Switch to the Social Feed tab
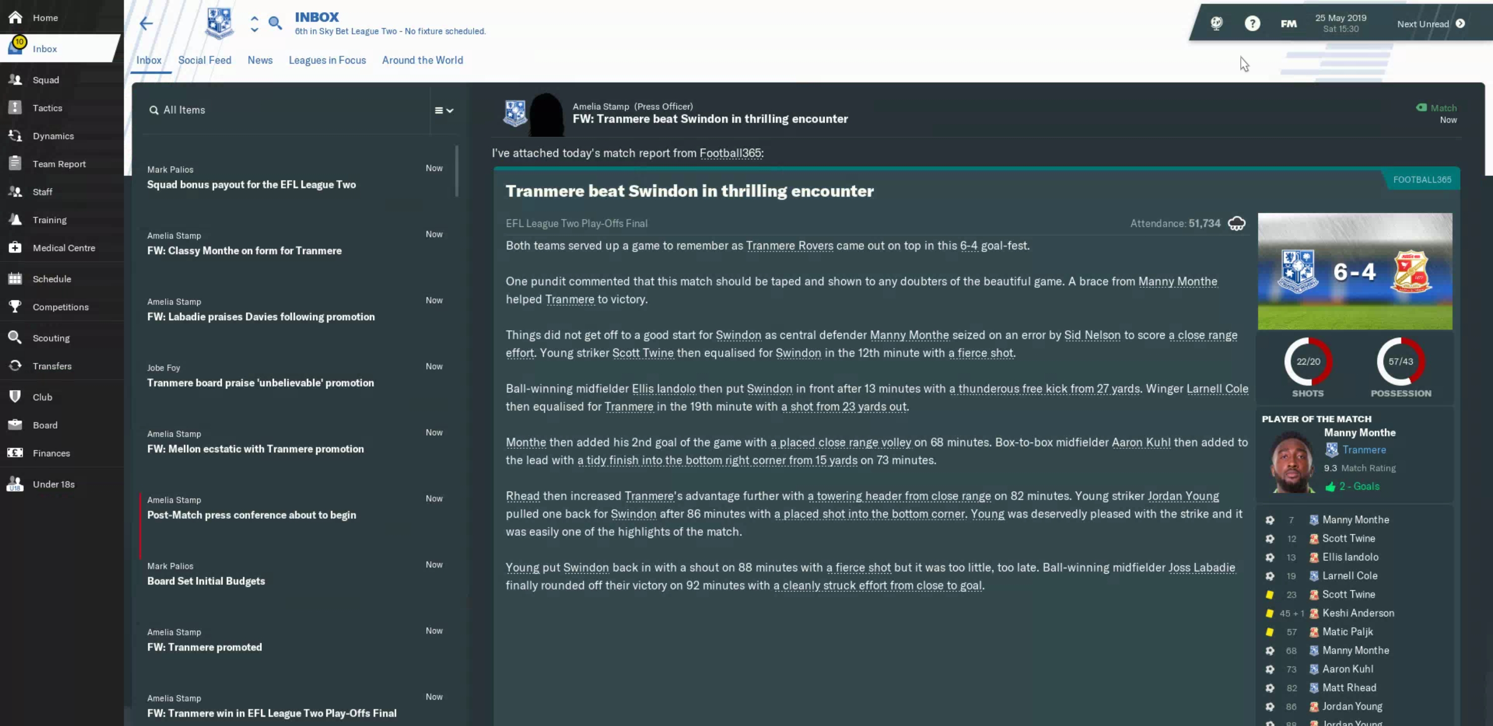 205,60
